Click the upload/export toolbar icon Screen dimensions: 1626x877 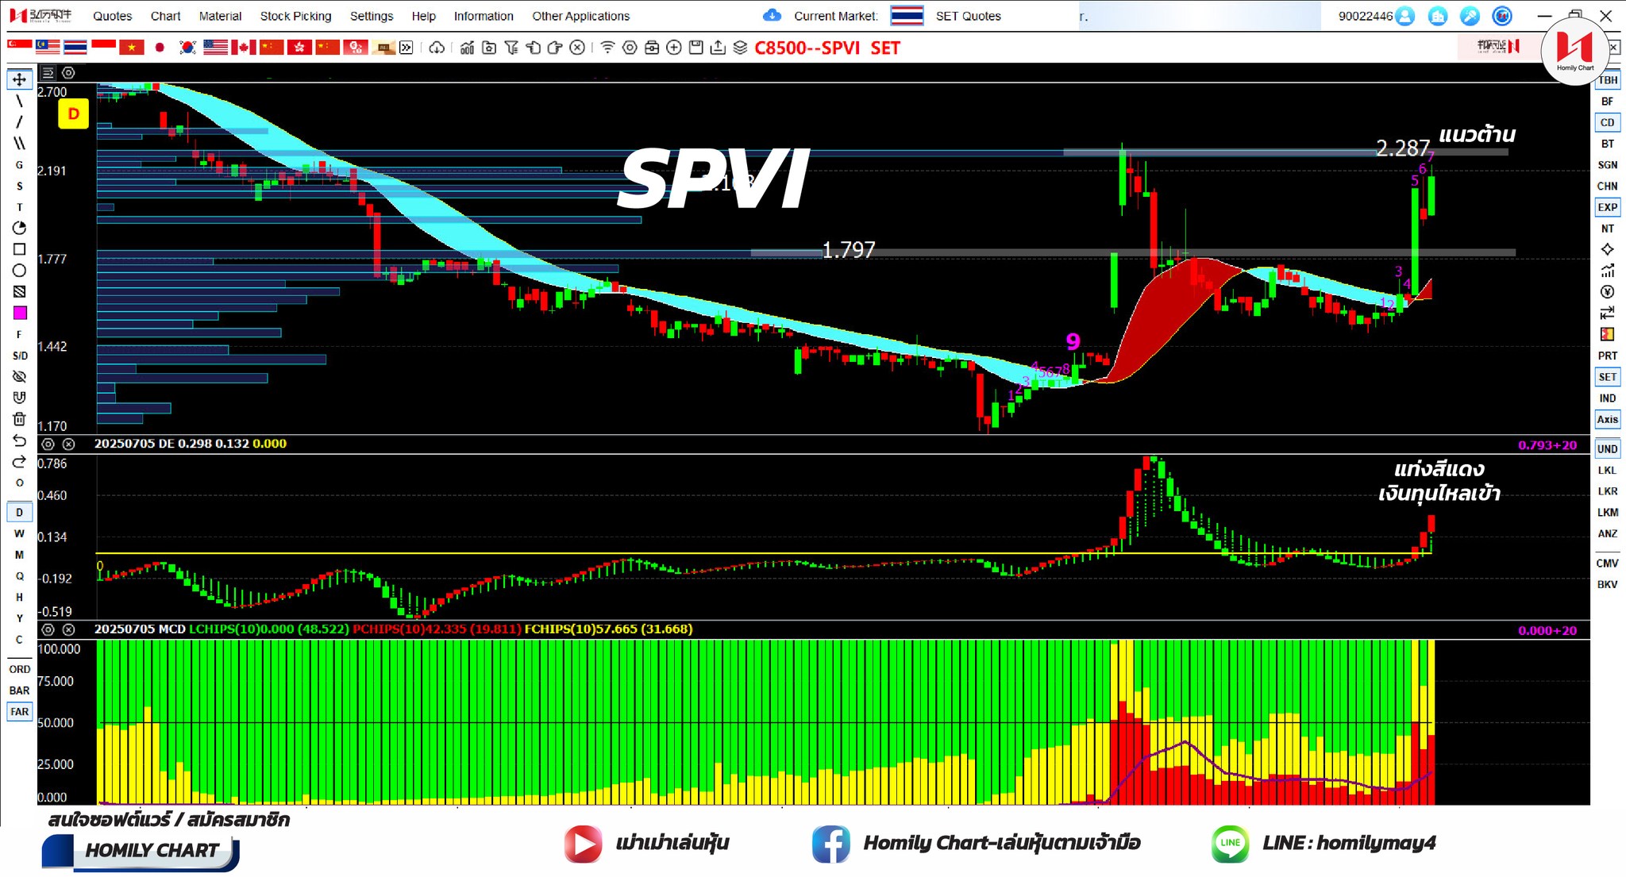pos(718,48)
